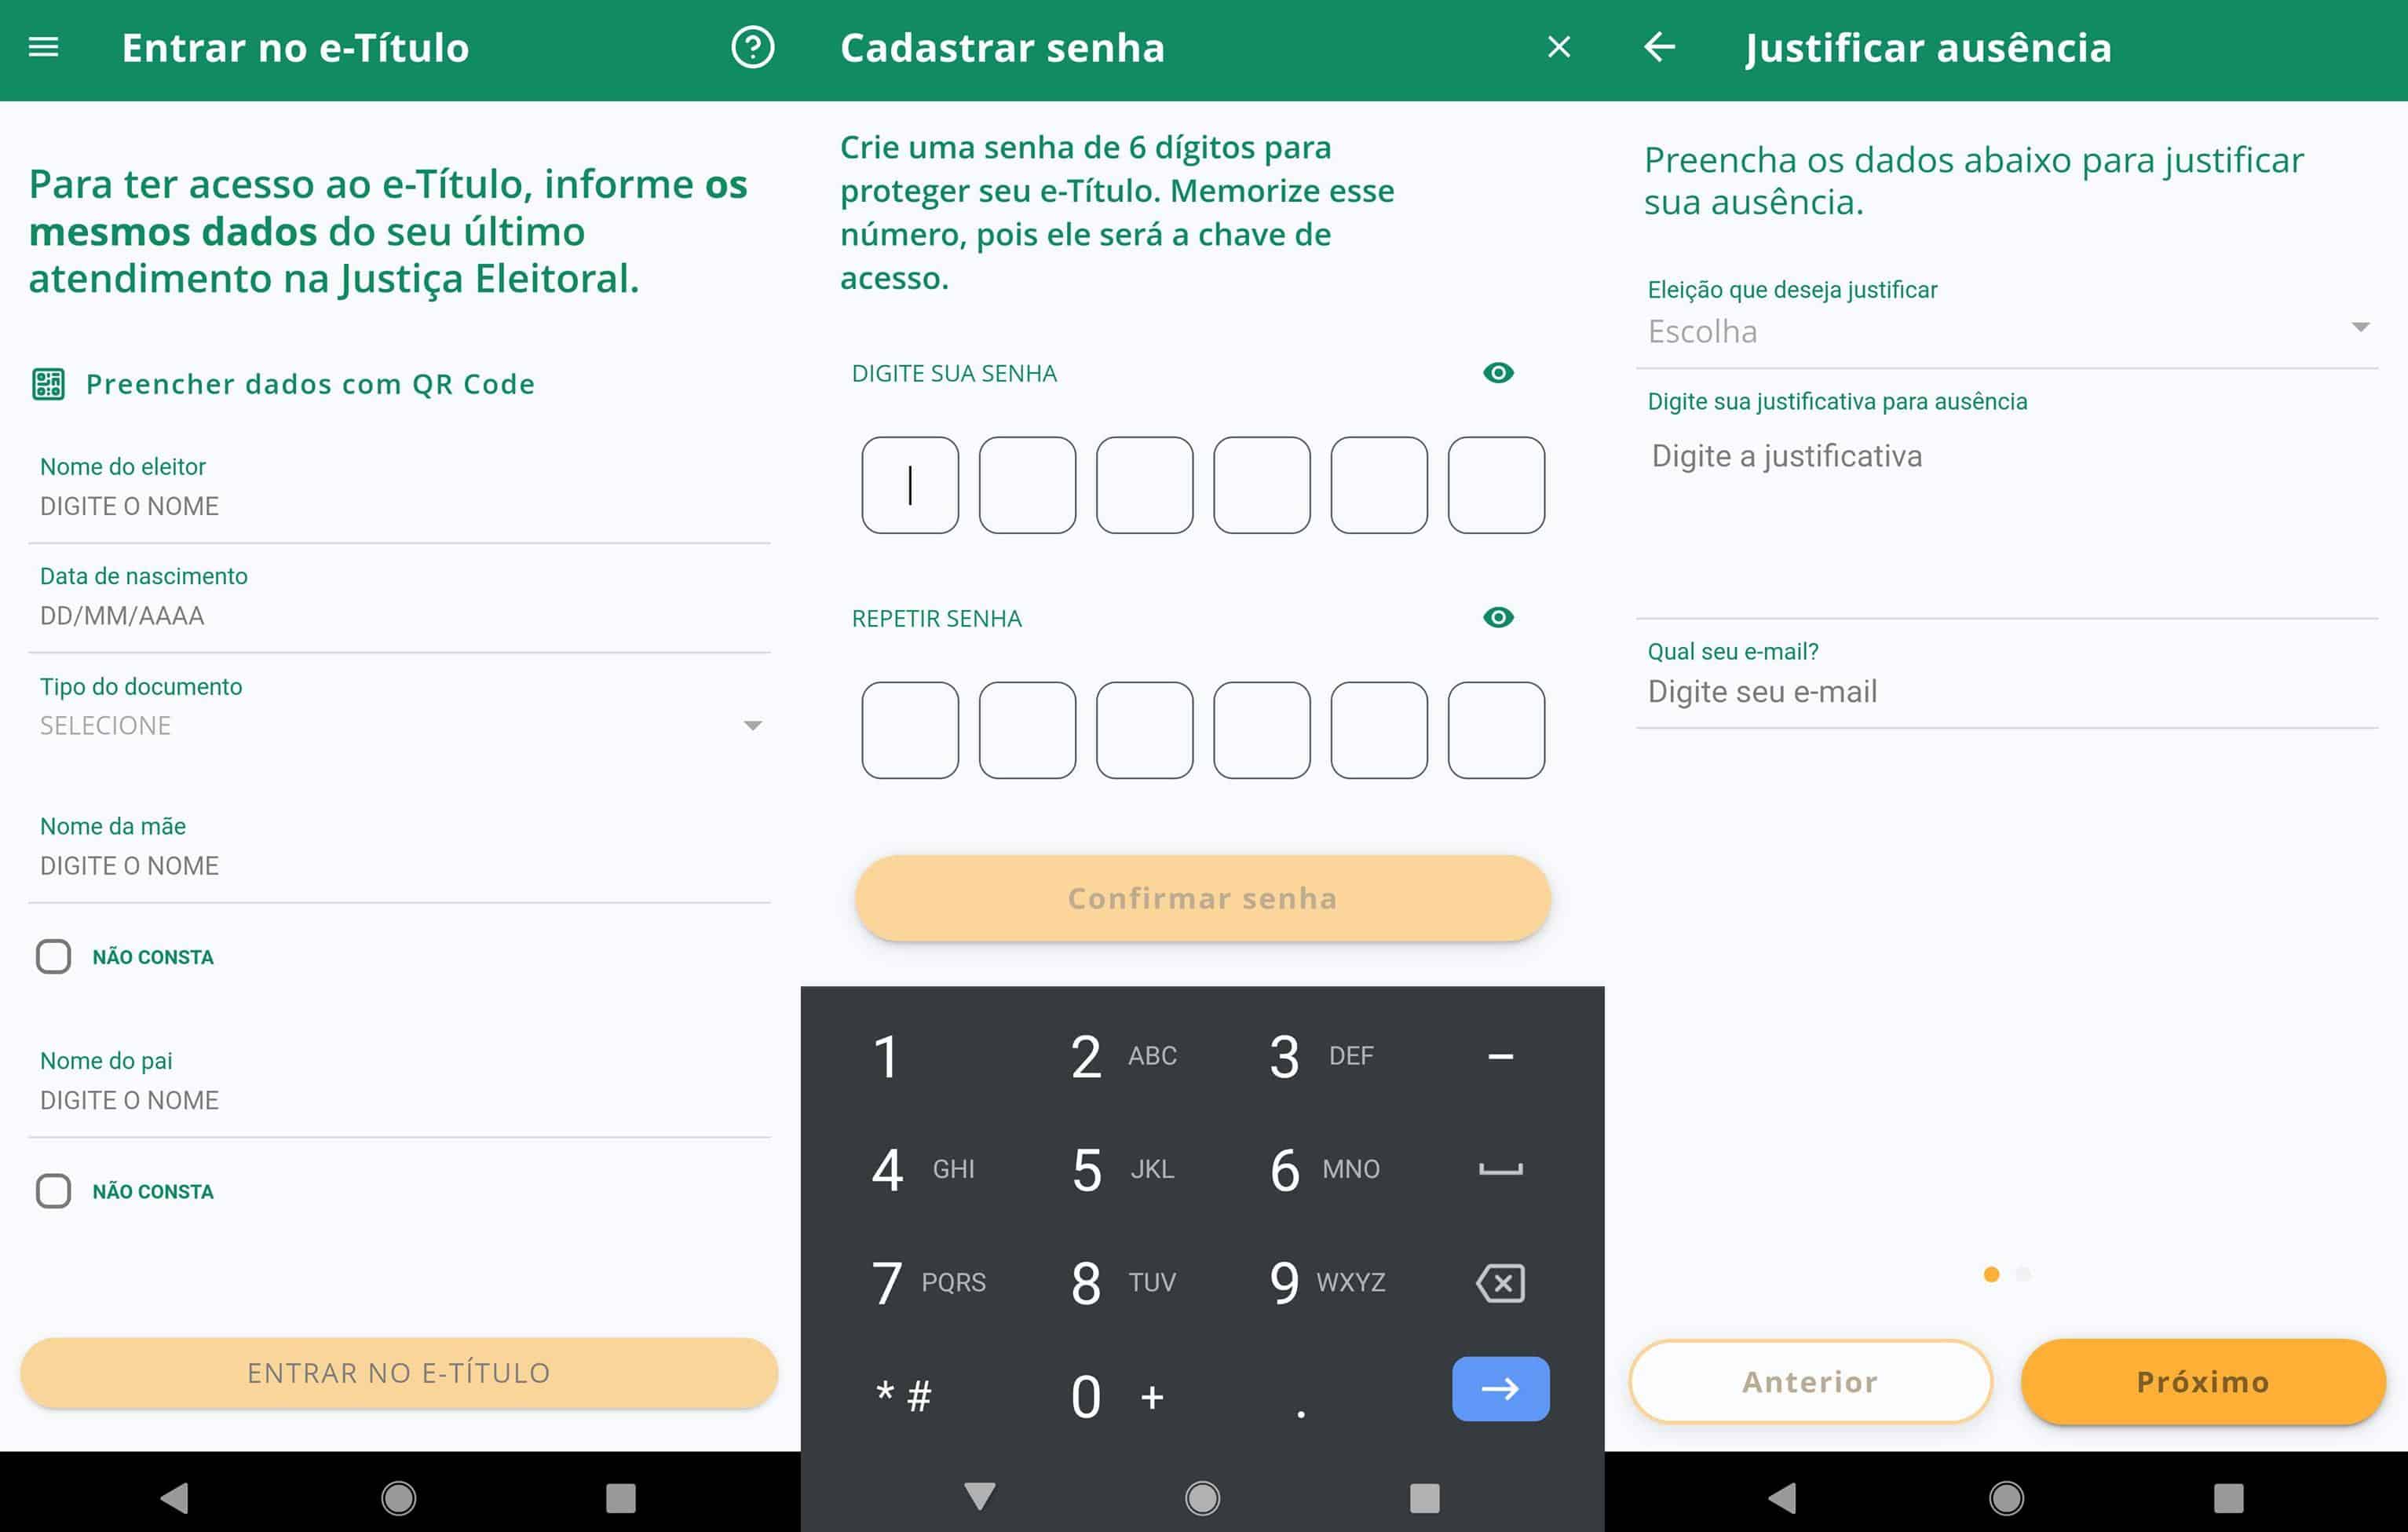Tap the Confirmar senha button
The height and width of the screenshot is (1532, 2408).
point(1202,898)
